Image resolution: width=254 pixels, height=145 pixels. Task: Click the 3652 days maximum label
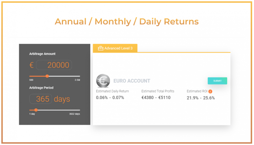click(x=75, y=114)
